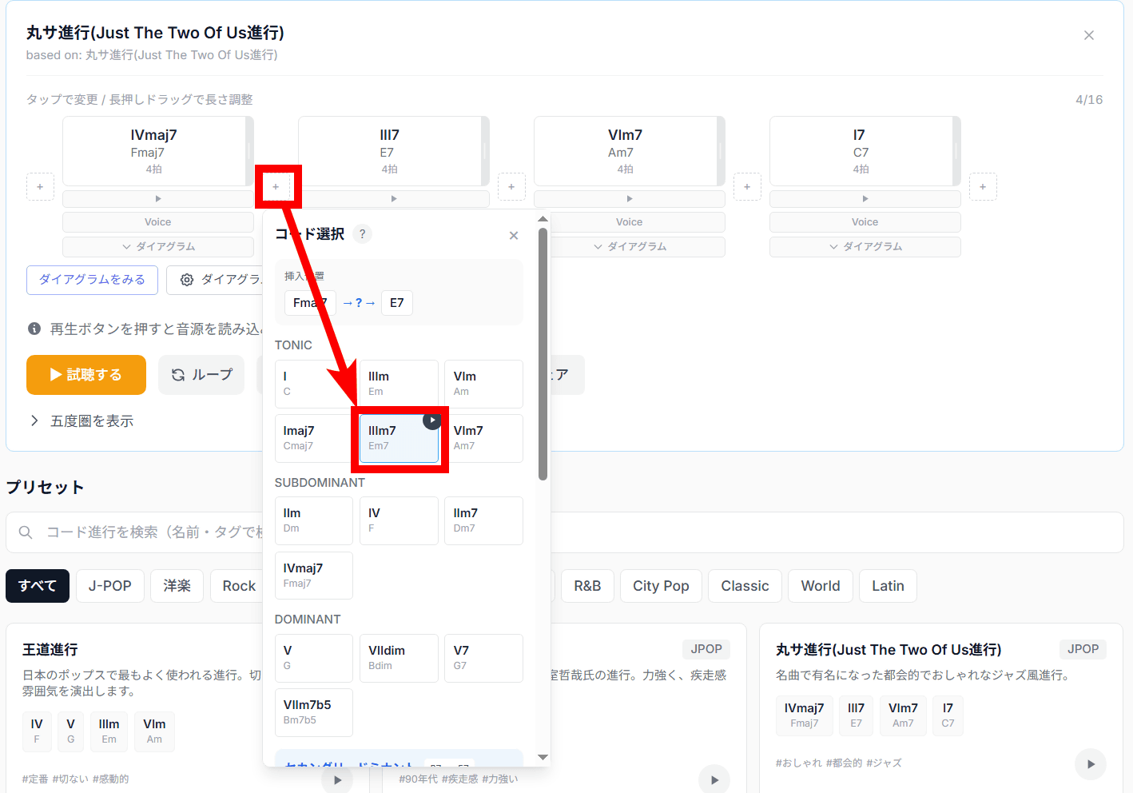Click the plus icon after the I7 card

point(983,186)
